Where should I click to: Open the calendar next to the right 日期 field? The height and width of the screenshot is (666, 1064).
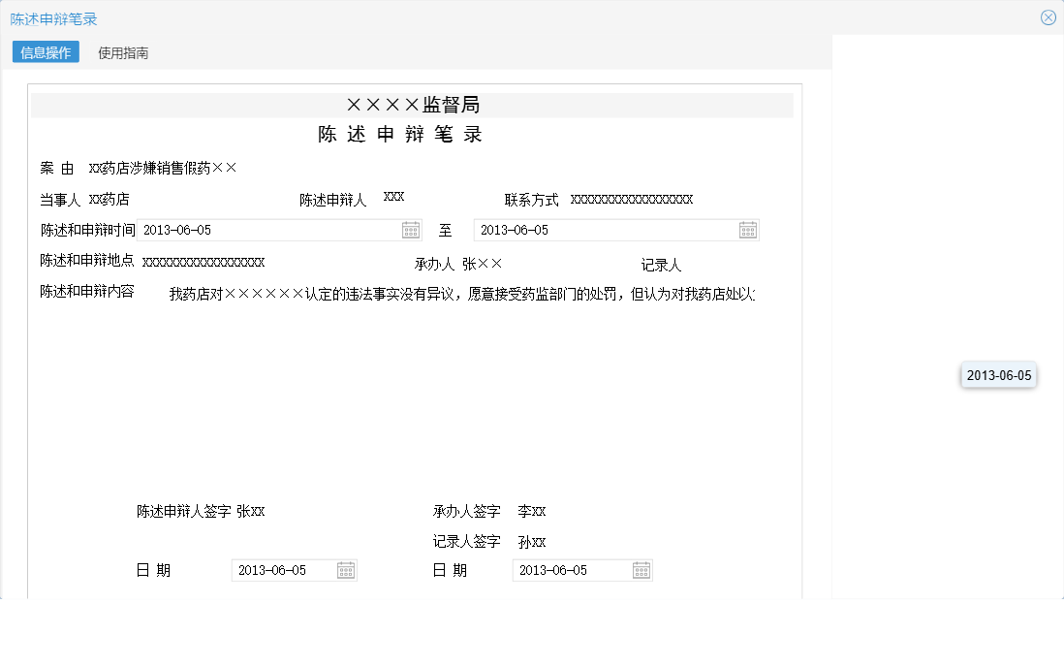coord(641,569)
